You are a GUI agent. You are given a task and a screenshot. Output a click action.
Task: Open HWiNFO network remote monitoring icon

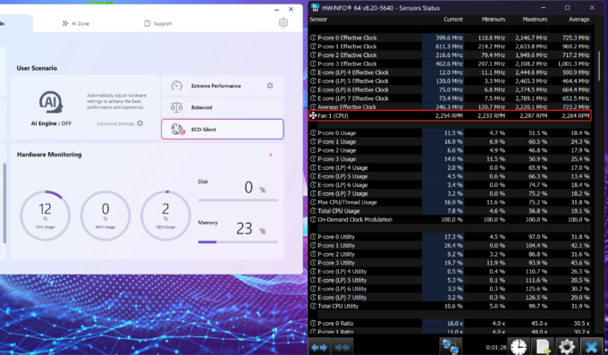[x=450, y=346]
